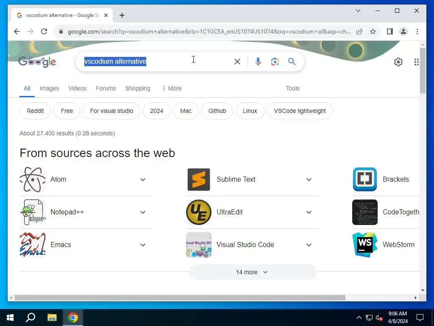Viewport: 434px width, 326px height.
Task: Click the scroll right arrow
Action: click(415, 298)
